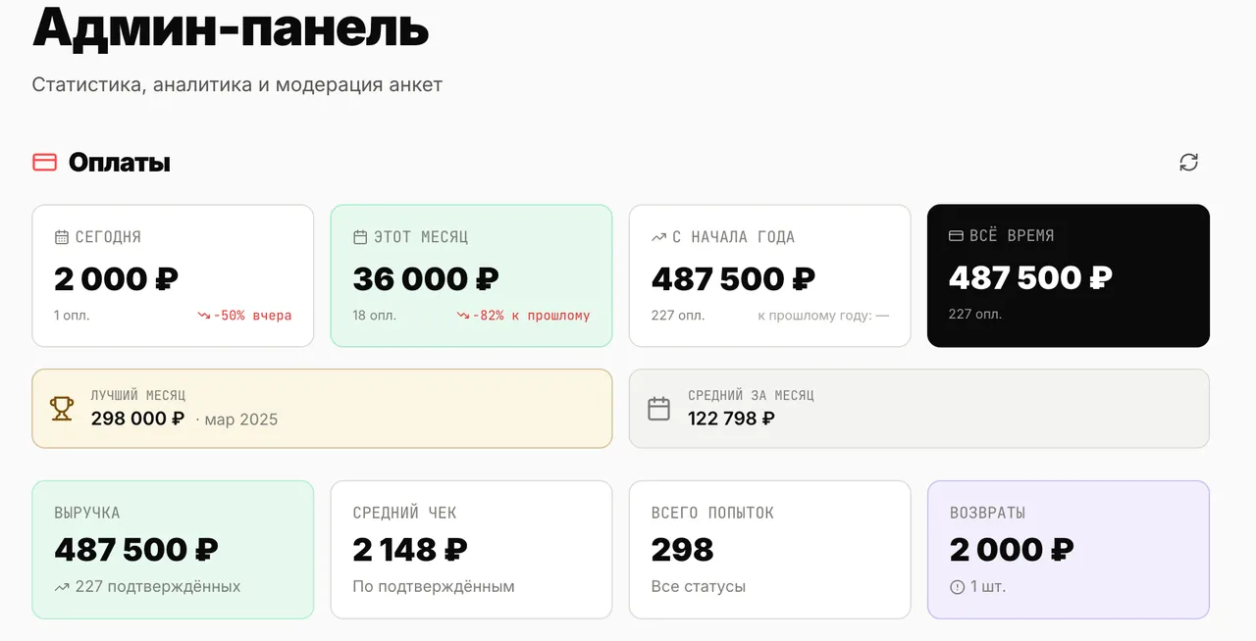Click the card icon next to ВСЁ ВРЕМЯ
The height and width of the screenshot is (641, 1256).
point(956,236)
